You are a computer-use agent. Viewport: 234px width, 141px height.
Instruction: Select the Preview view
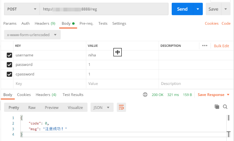(52, 107)
